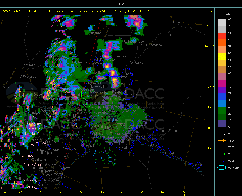
Task: Pick the dark orange 57–60 dBZ band
Action: [x=222, y=43]
